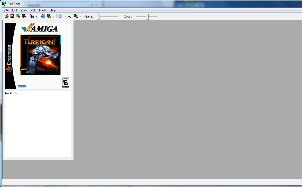Click the Mipmap slider handle
Screen dimensions: 302x187
tap(99, 17)
